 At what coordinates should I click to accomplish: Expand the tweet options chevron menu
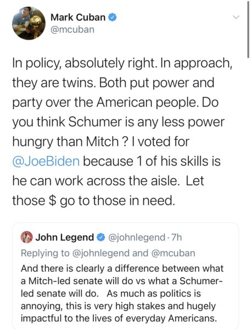[x=237, y=17]
